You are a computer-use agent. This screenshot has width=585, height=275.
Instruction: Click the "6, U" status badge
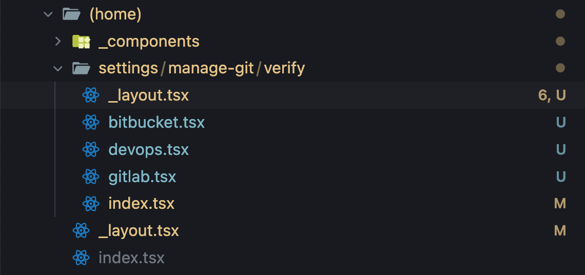coord(552,95)
